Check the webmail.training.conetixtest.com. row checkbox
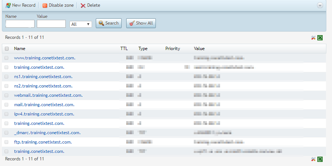This screenshot has width=332, height=166. point(6,95)
